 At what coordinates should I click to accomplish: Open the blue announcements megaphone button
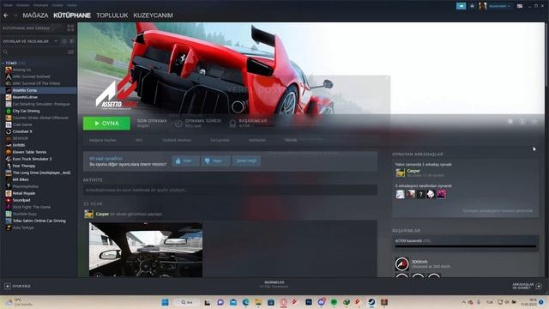[x=462, y=6]
